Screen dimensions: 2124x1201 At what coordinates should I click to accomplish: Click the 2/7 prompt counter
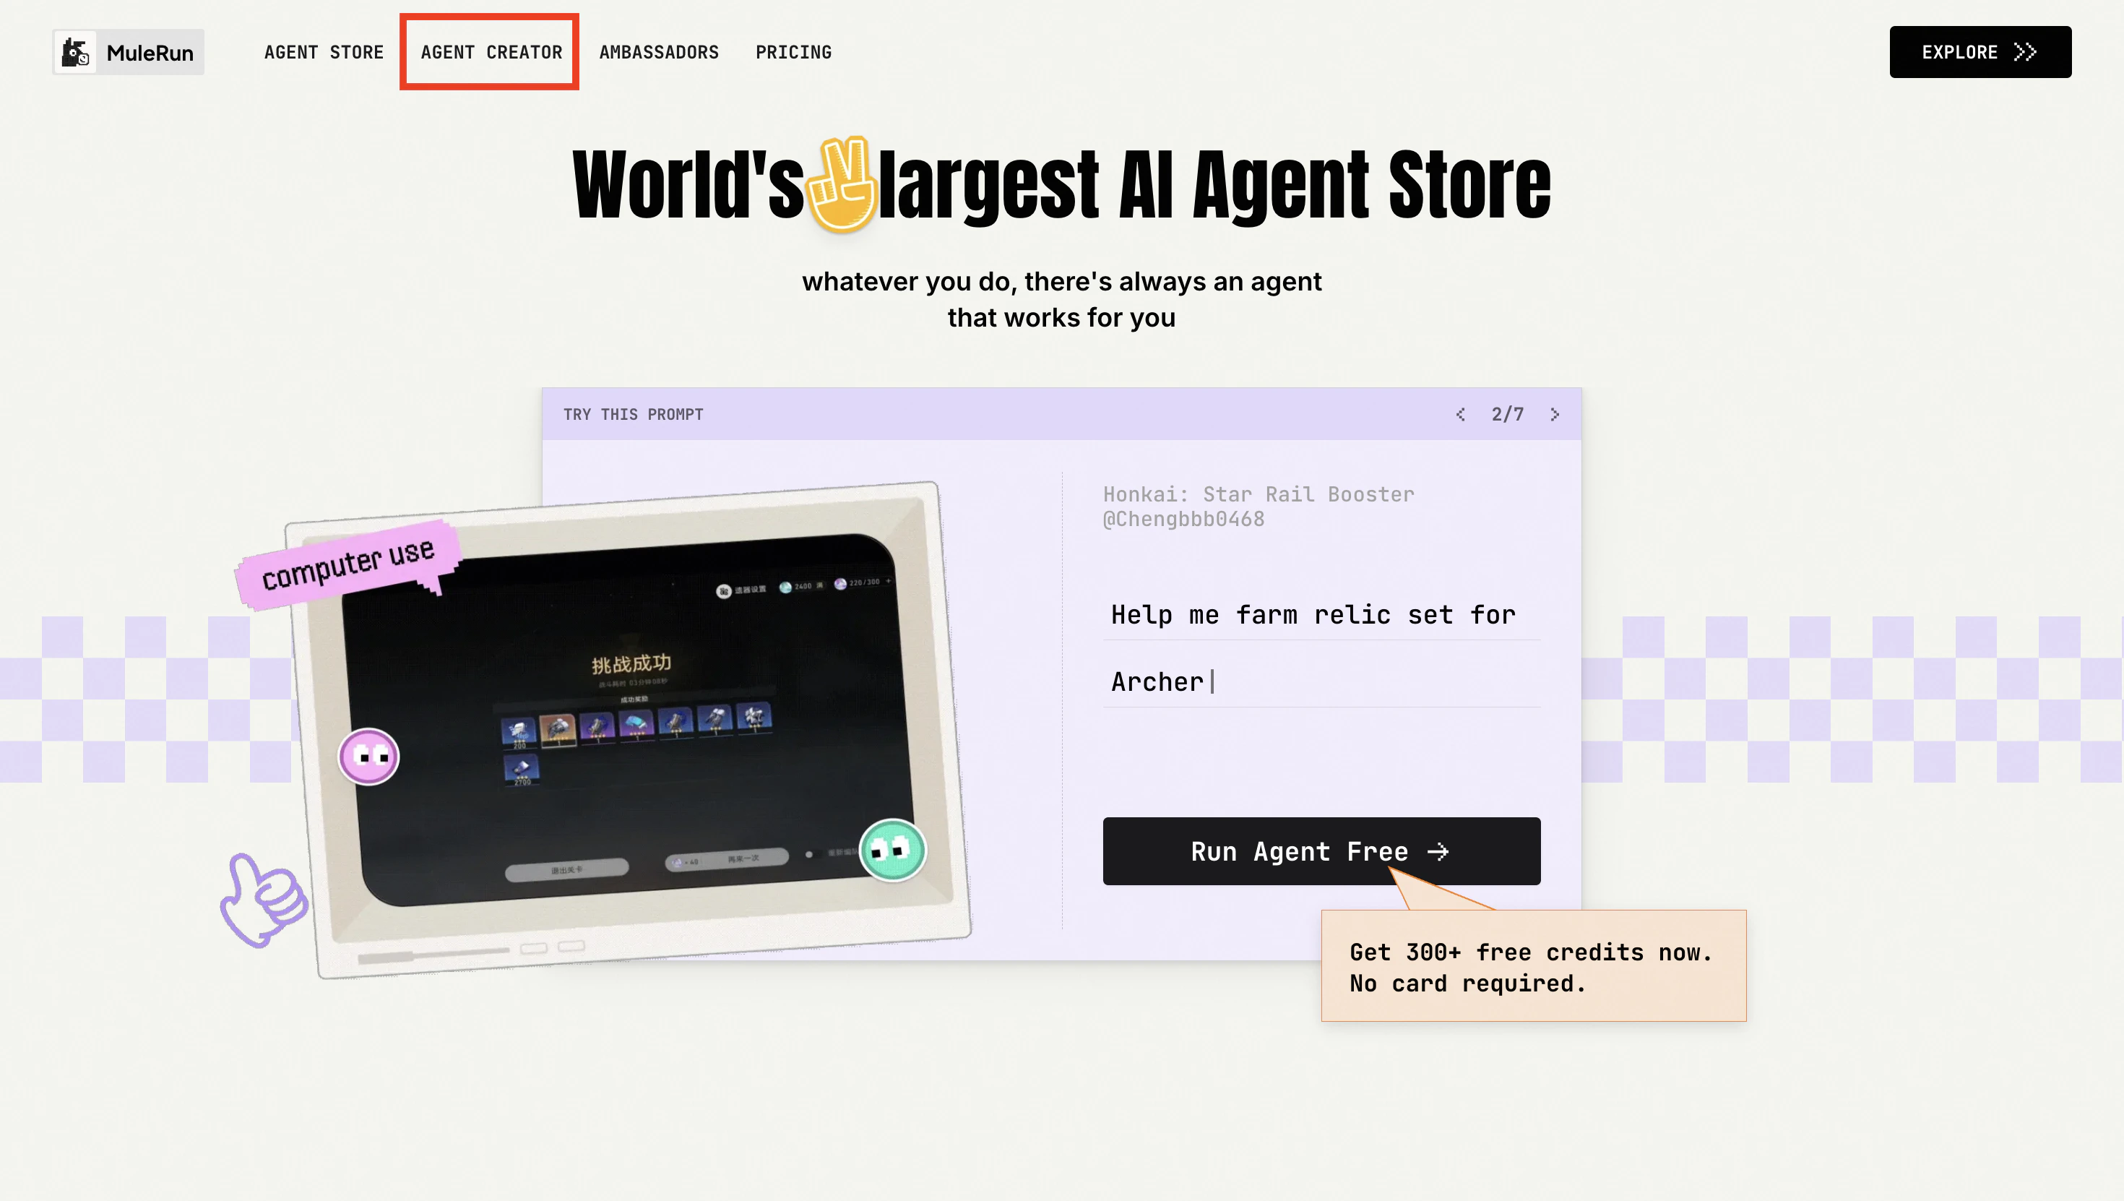pos(1507,414)
